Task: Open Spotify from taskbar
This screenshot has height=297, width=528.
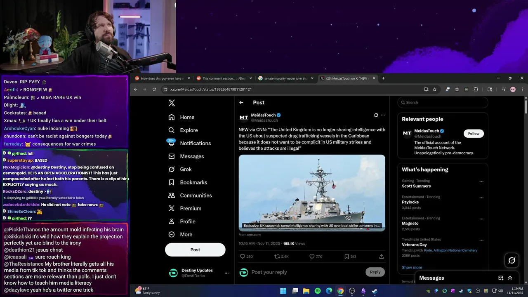Action: [x=318, y=291]
